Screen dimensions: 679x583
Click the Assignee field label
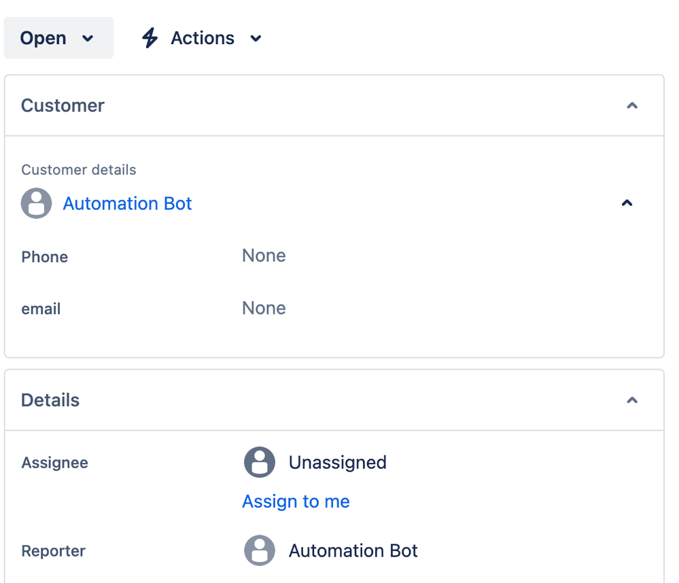point(54,463)
